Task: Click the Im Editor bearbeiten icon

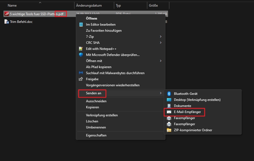Action: tap(81, 25)
